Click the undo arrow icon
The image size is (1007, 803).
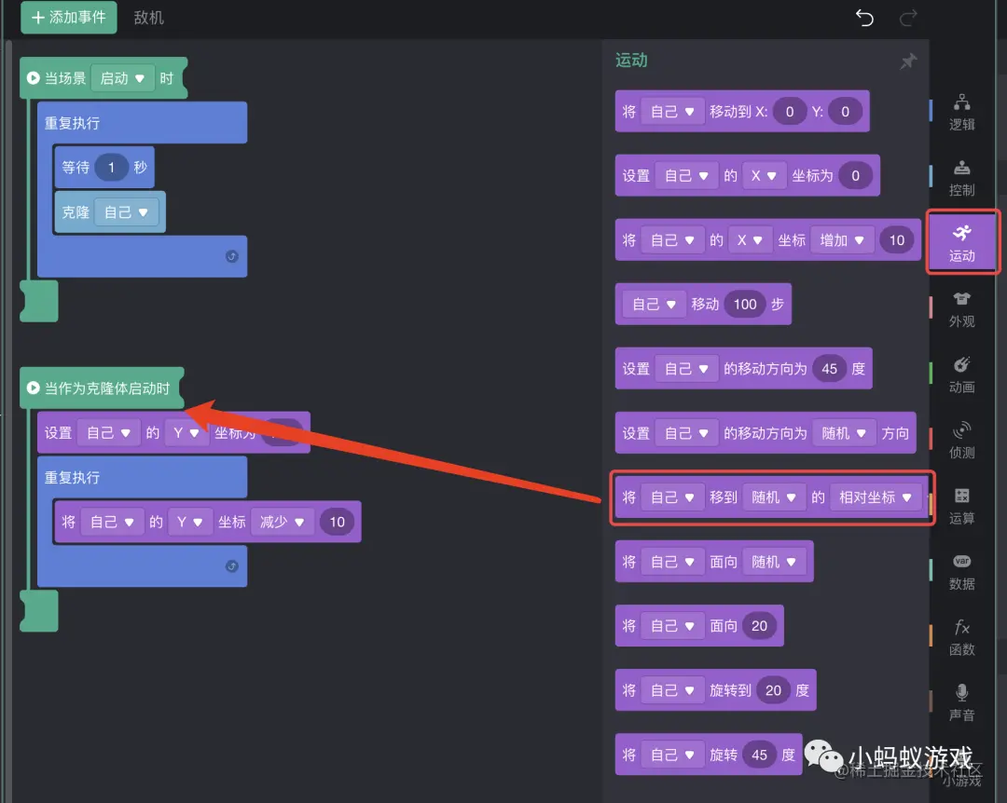pos(864,18)
